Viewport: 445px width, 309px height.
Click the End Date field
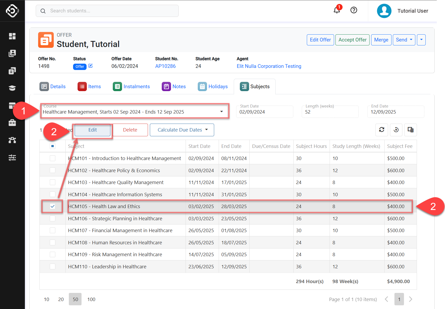pyautogui.click(x=396, y=112)
